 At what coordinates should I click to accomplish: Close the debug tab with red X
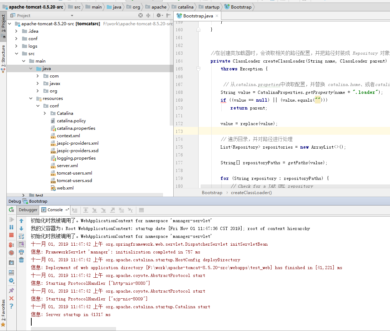coord(11,298)
